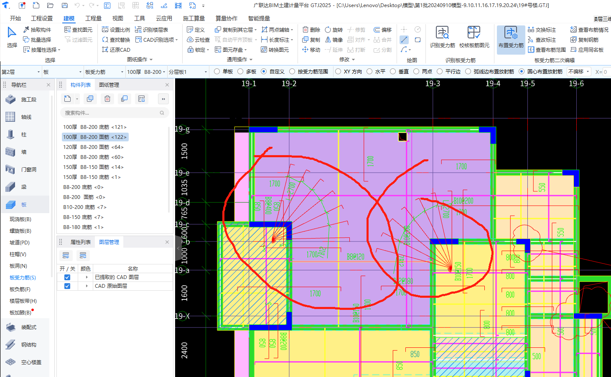The height and width of the screenshot is (377, 611).
Task: Click 删除 delete tool in modify group
Action: (311, 30)
